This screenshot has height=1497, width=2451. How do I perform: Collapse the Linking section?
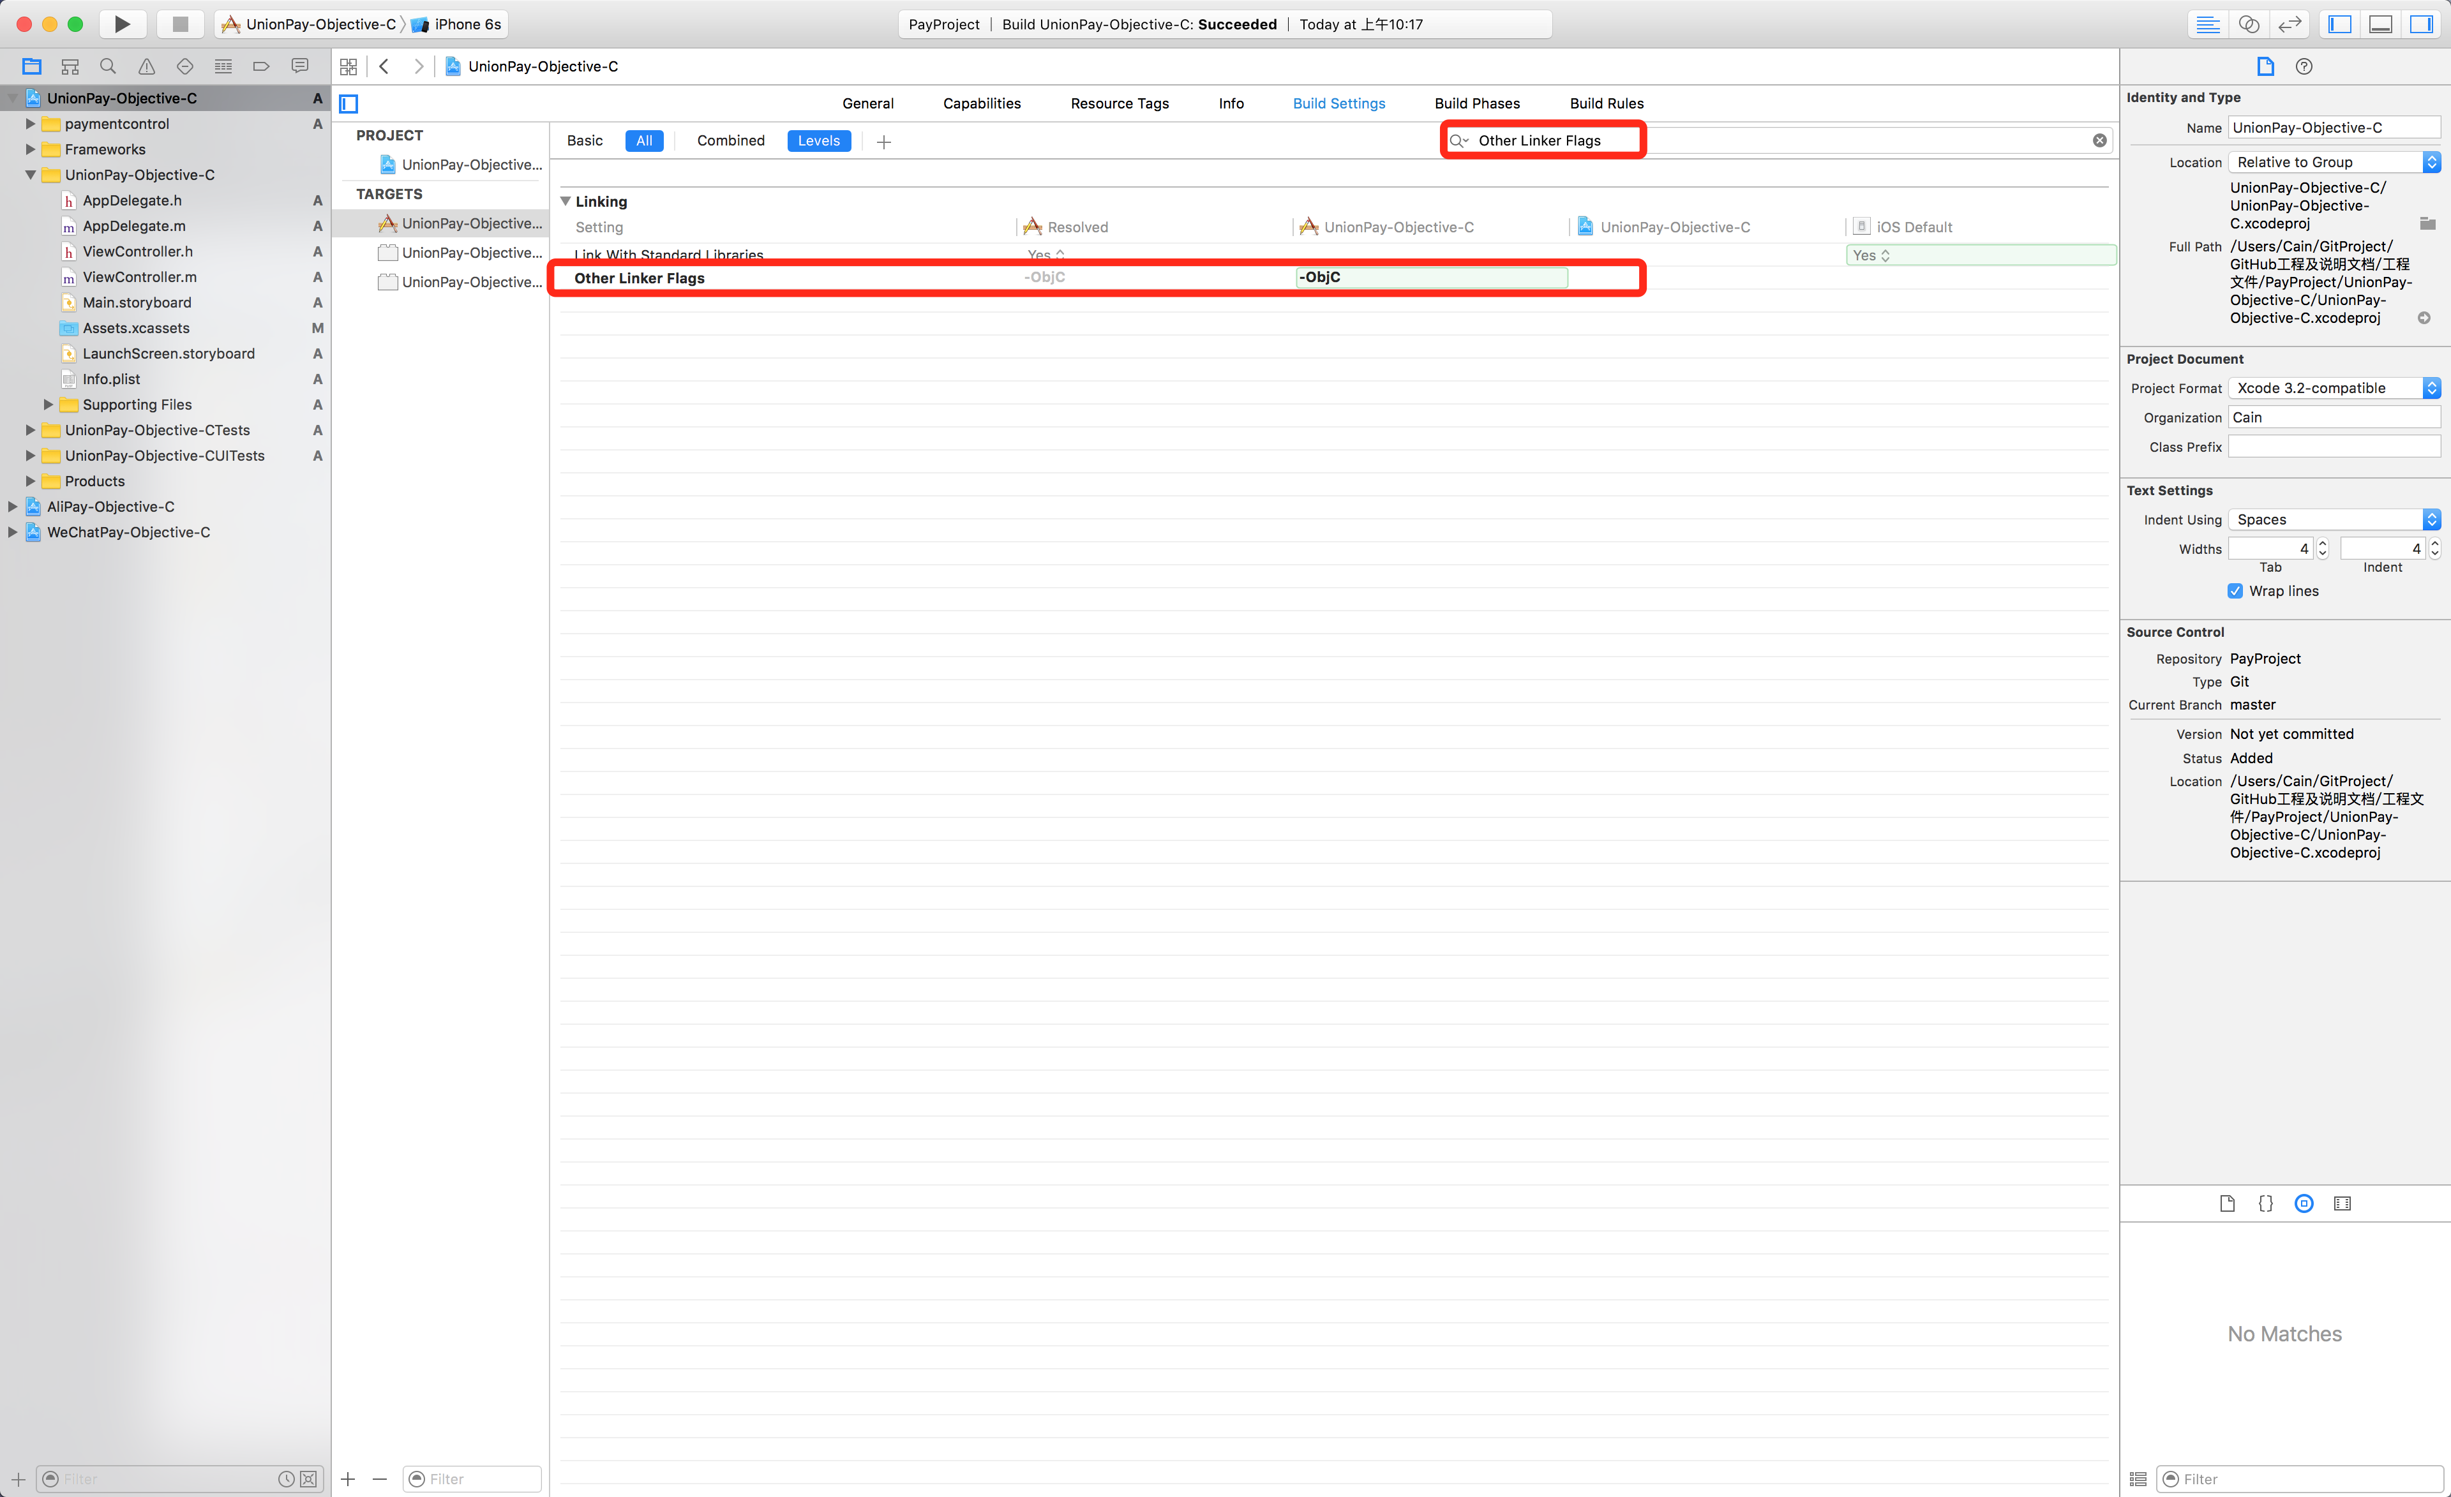(565, 201)
